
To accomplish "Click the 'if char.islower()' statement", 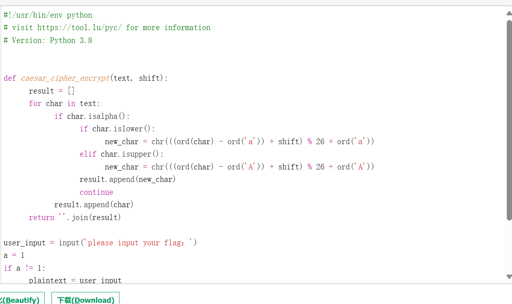I will [x=117, y=129].
